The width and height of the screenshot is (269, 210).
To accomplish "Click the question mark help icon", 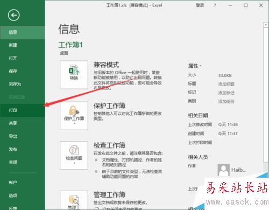I will pos(215,5).
